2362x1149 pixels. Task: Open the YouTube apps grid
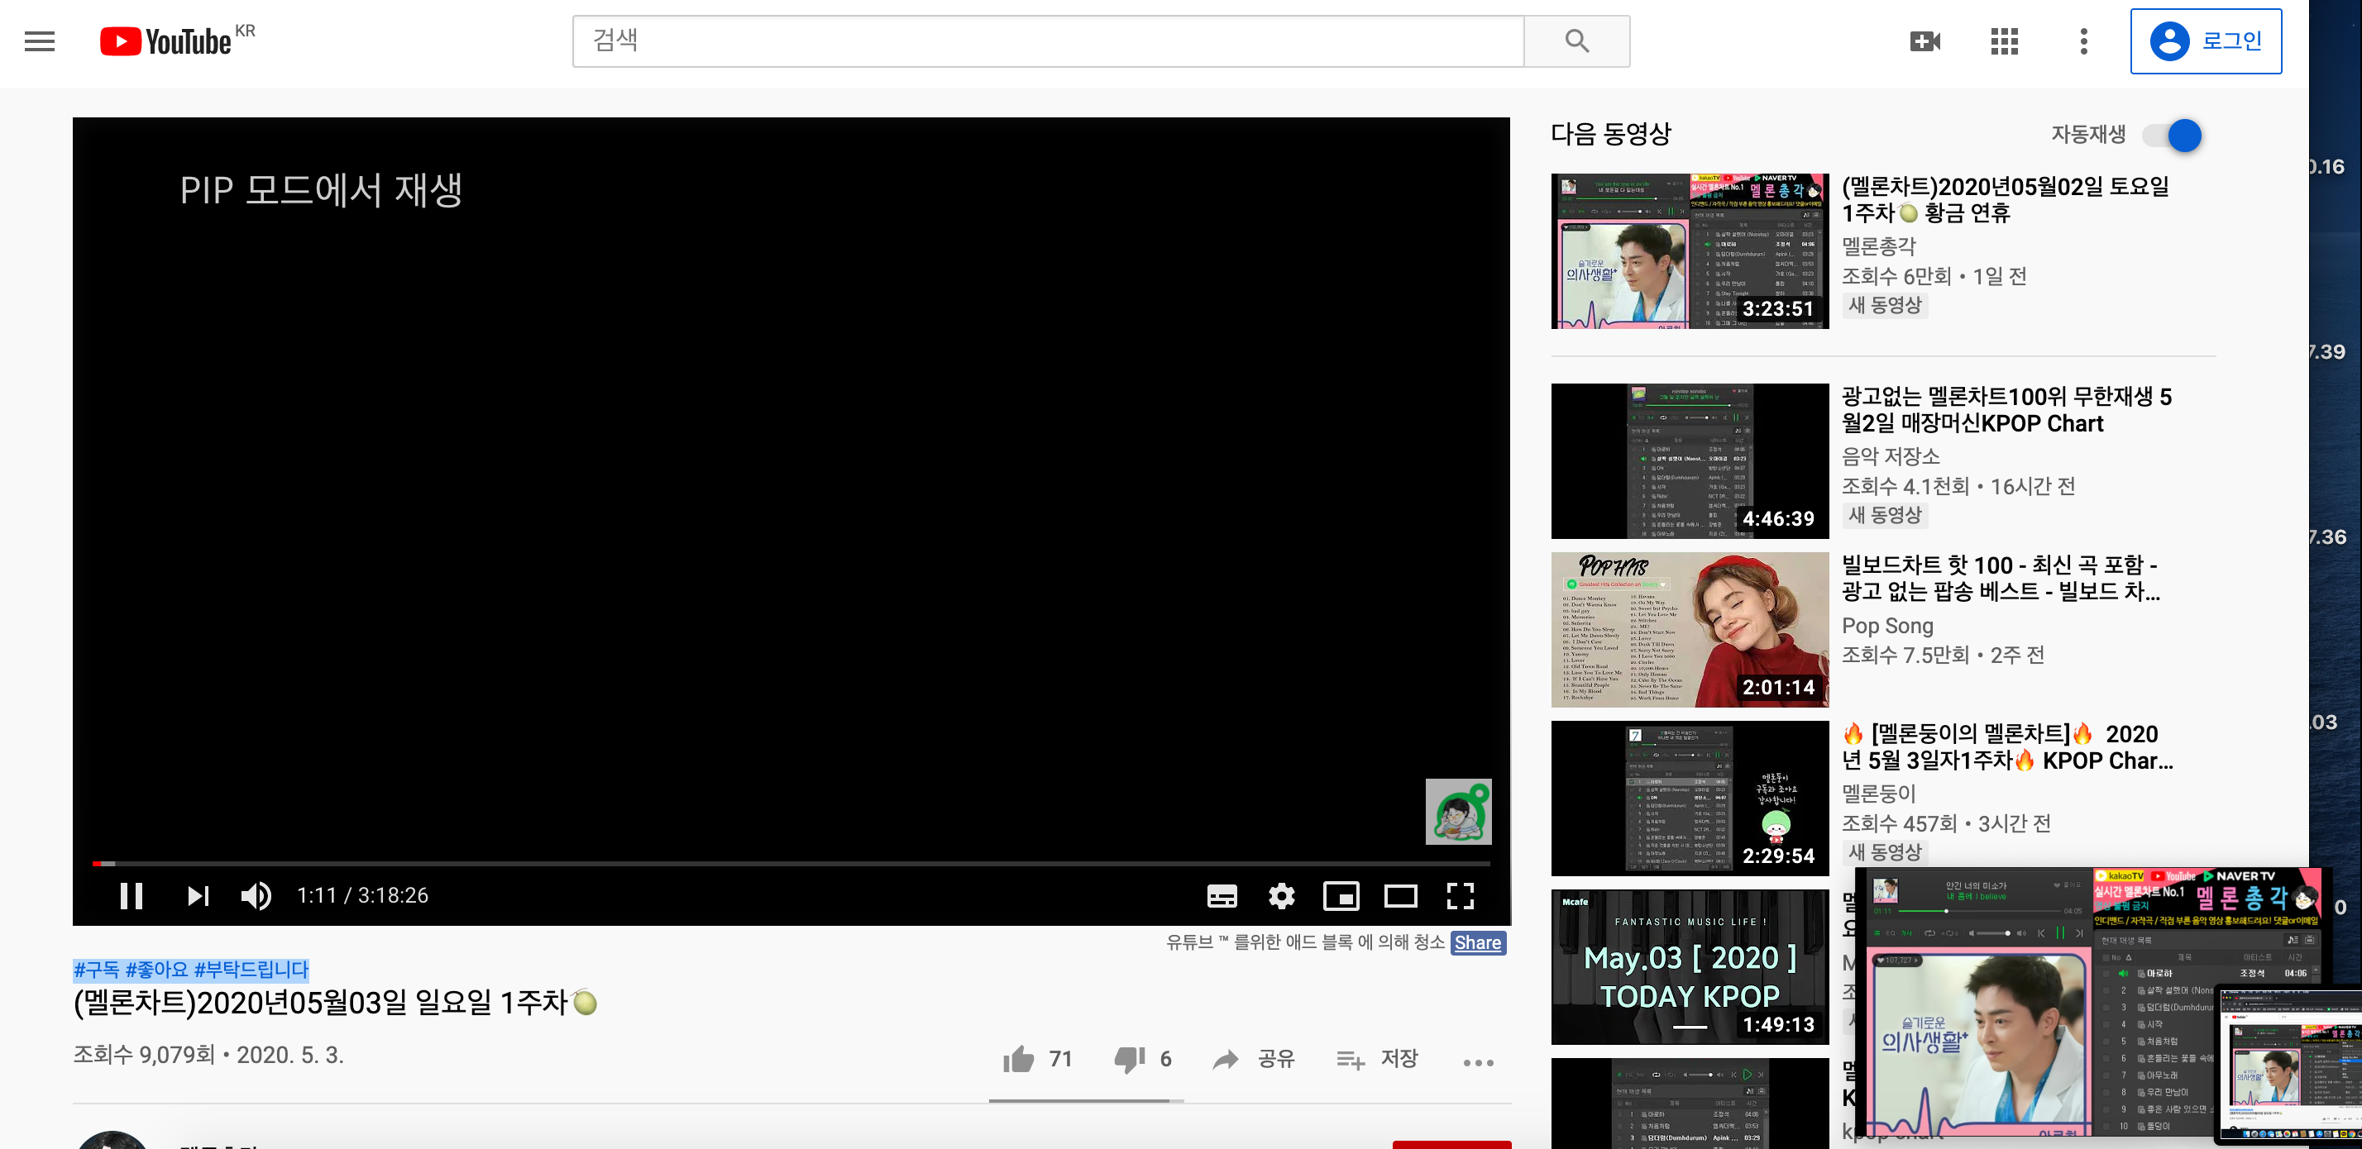[x=2005, y=41]
